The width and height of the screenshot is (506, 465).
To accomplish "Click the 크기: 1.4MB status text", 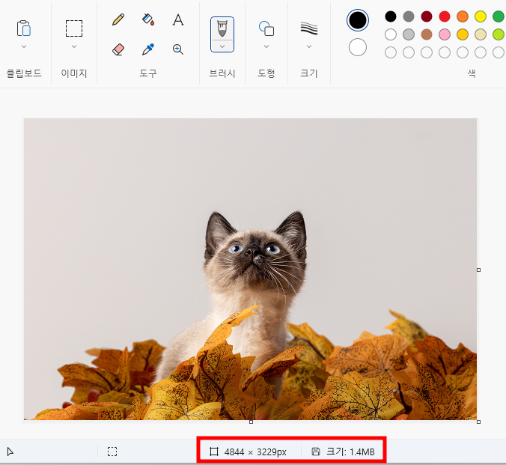I will point(350,452).
